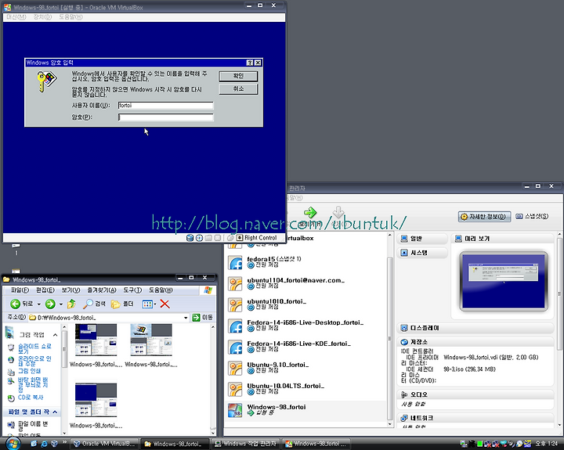This screenshot has width=564, height=450.
Task: Click the Oracle VM VirtualBox taskbar button
Action: point(104,444)
